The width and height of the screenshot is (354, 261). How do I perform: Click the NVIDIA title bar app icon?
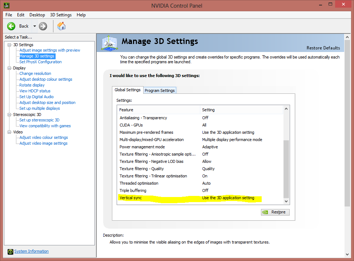point(7,5)
